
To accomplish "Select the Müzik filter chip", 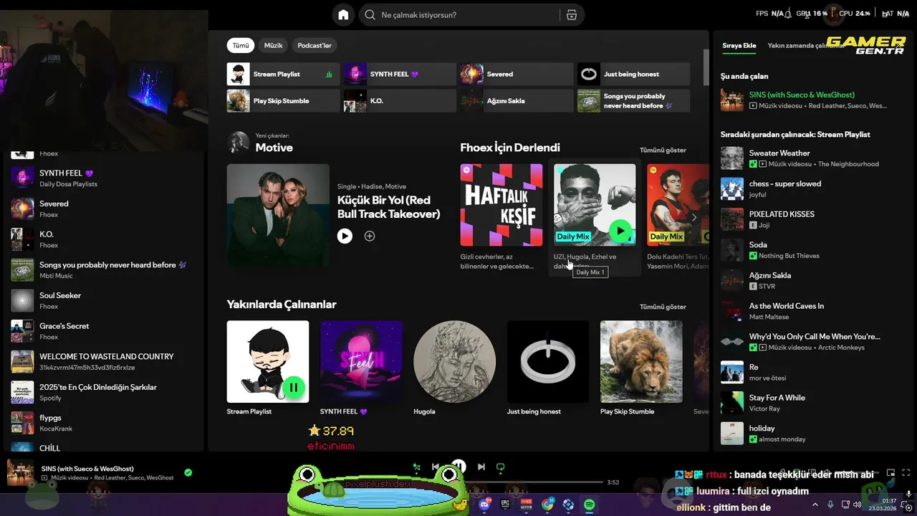I will coord(274,45).
